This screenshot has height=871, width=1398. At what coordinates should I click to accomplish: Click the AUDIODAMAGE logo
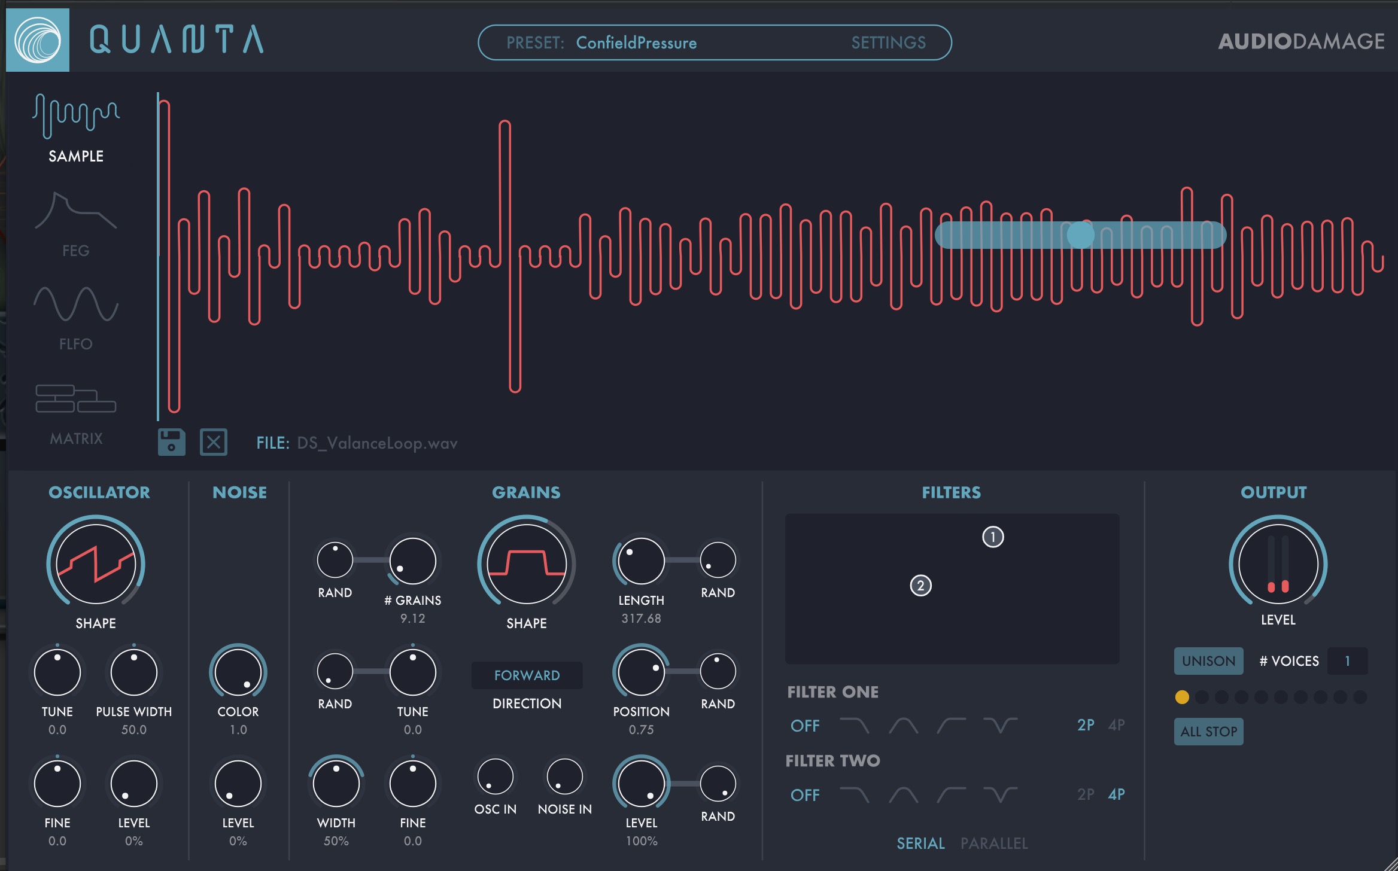tap(1301, 41)
